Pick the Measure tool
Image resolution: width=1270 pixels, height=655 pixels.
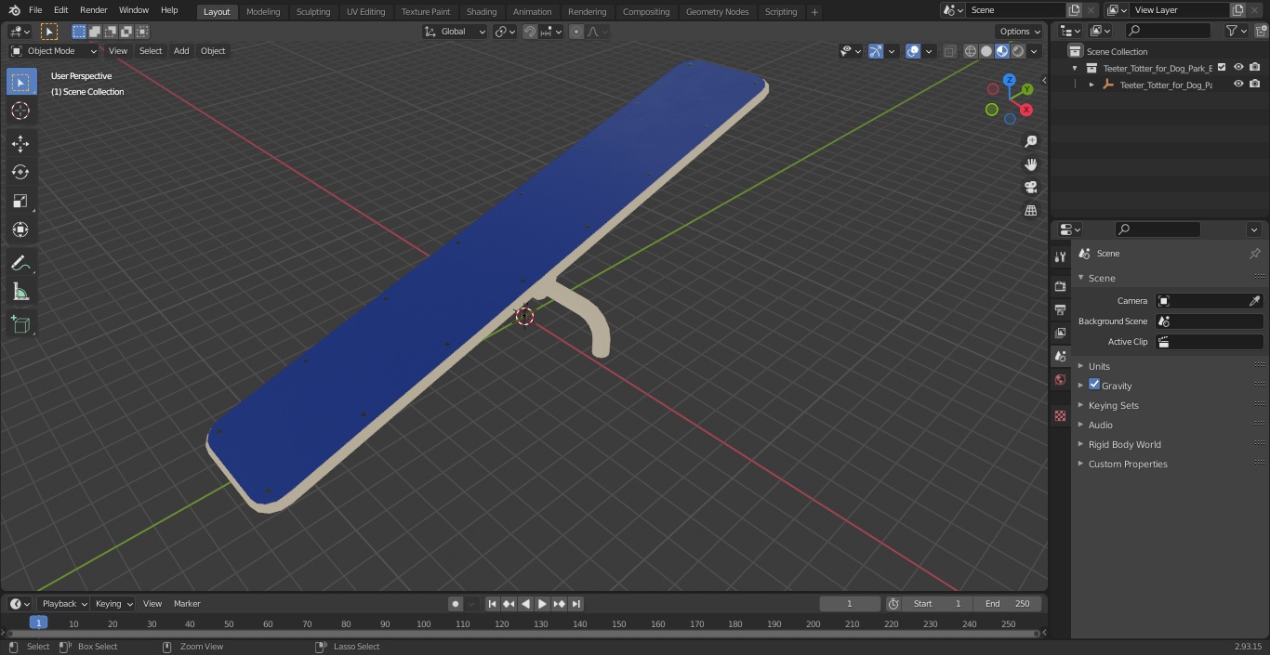click(x=20, y=293)
